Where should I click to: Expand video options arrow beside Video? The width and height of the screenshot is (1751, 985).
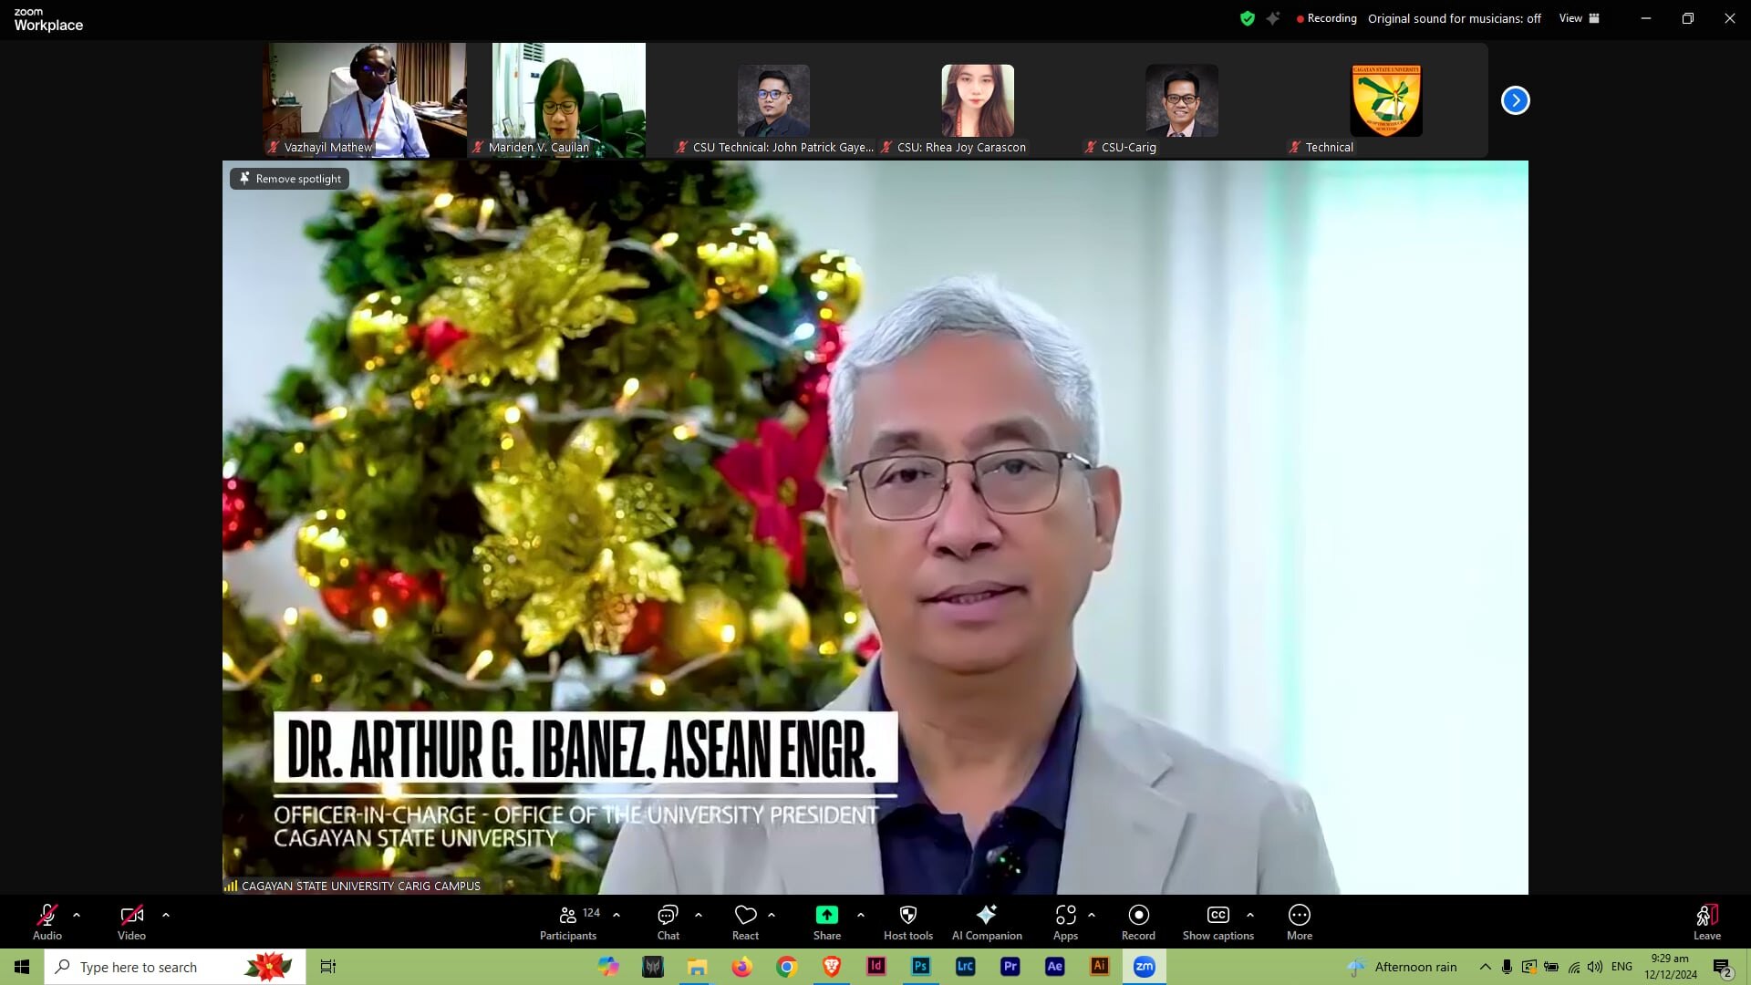coord(166,914)
